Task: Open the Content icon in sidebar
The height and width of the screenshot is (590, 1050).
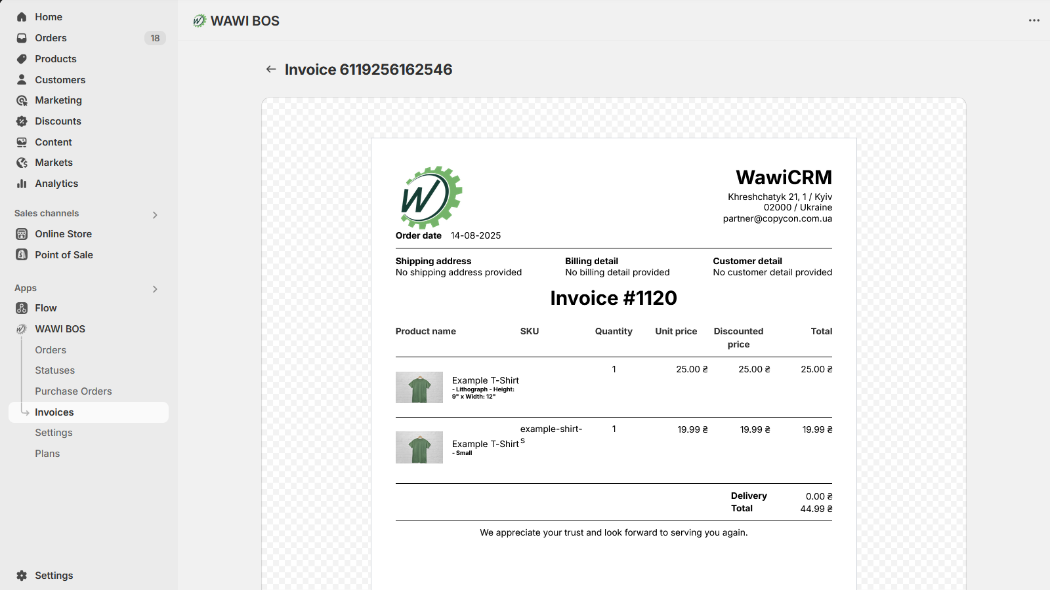Action: pos(22,142)
